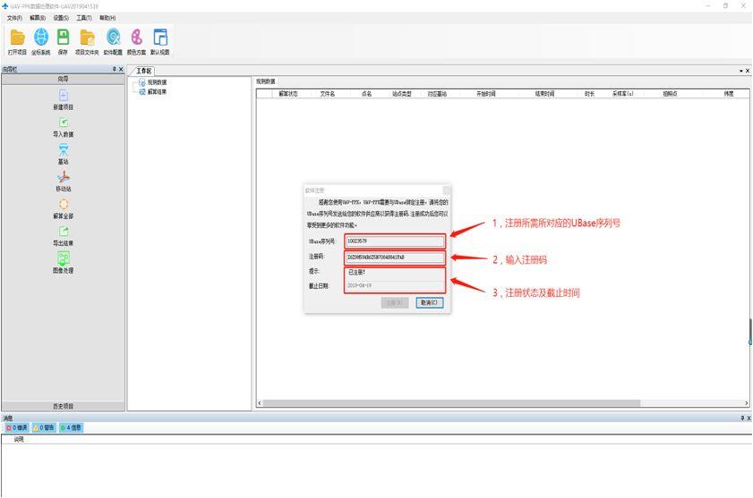The width and height of the screenshot is (753, 498).
Task: Select 观测数据 node in workspace tree
Action: tap(157, 82)
